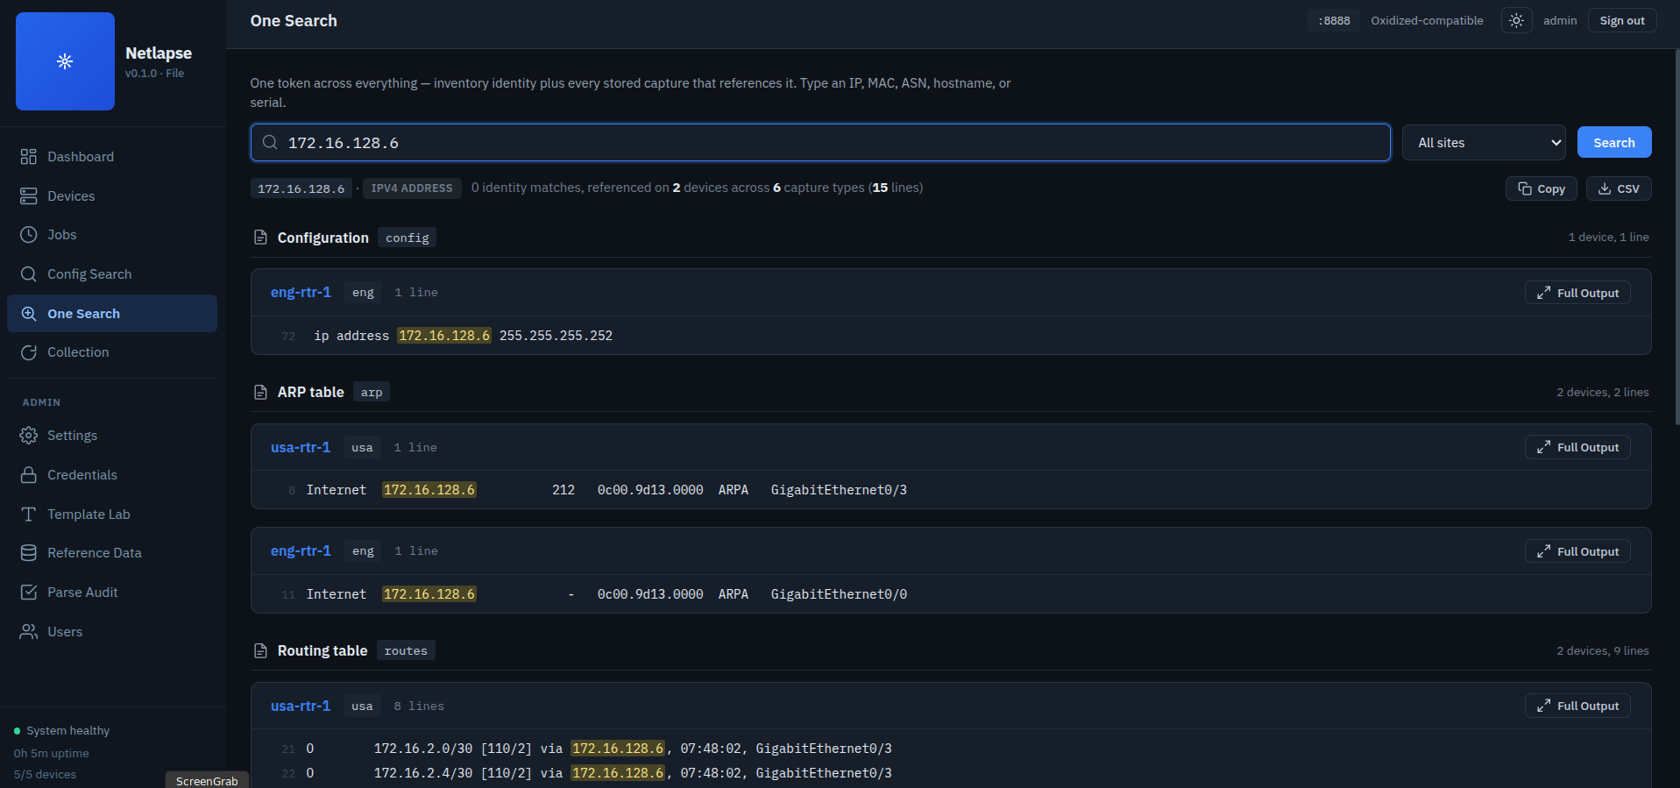
Task: Copy results with the Copy button
Action: [1542, 188]
